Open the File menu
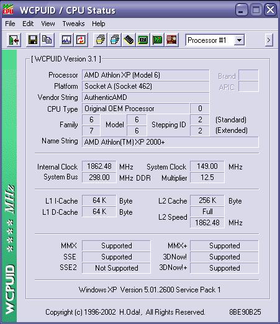This screenshot has height=324, width=280. pos(10,24)
